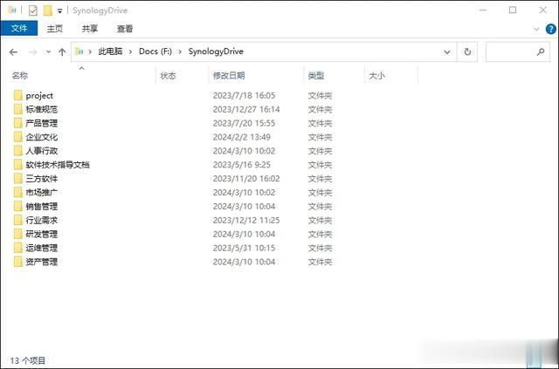
Task: Click the 研发管理 folder name
Action: (x=41, y=235)
